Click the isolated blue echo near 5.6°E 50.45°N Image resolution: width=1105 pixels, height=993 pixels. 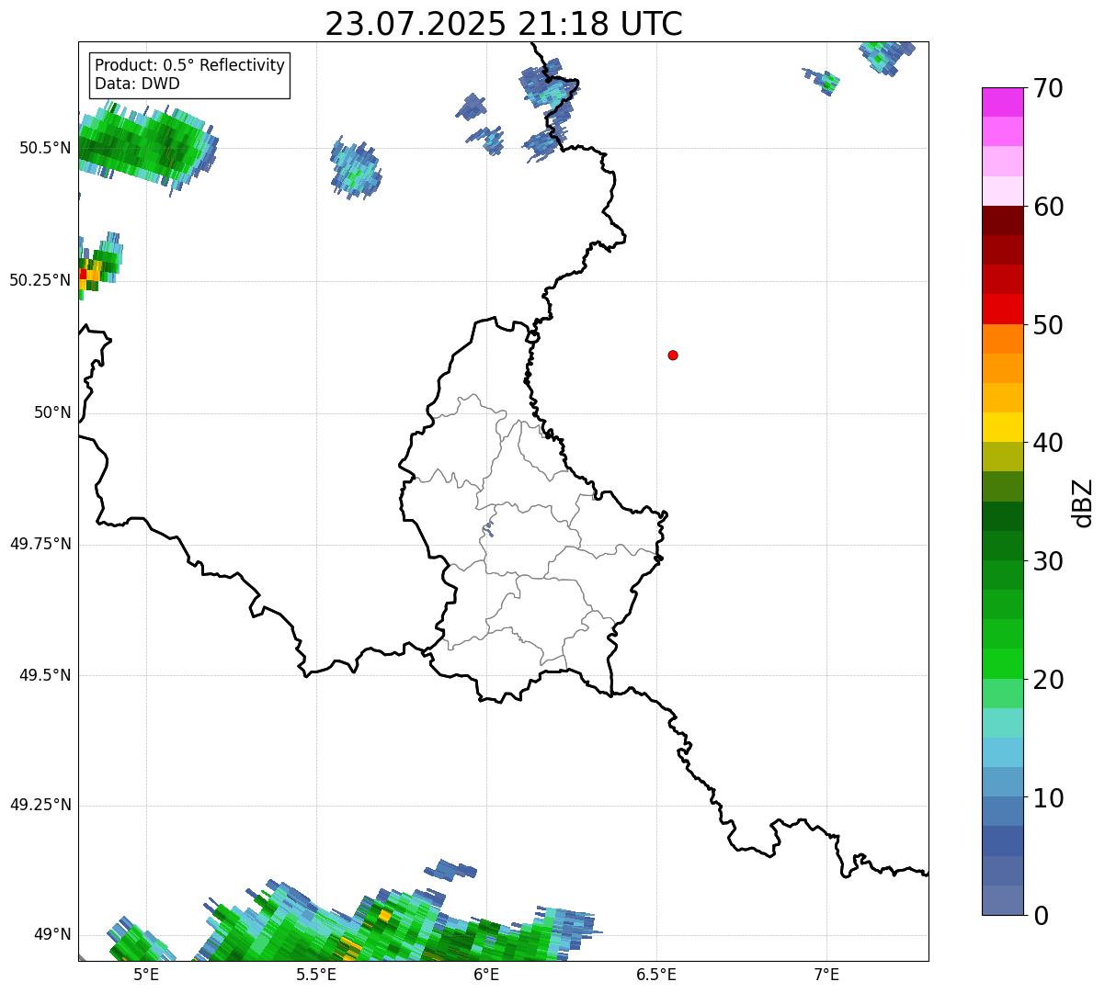pos(355,168)
